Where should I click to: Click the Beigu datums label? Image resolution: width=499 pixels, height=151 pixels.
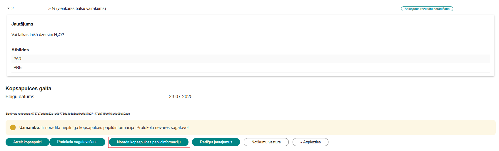coord(20,96)
